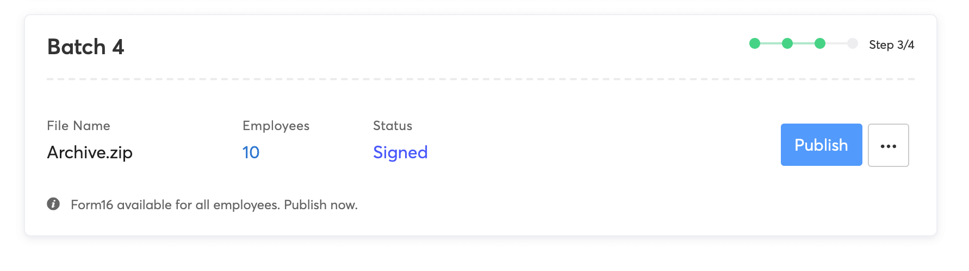969x271 pixels.
Task: Select the Archive.zip file name
Action: pyautogui.click(x=90, y=152)
